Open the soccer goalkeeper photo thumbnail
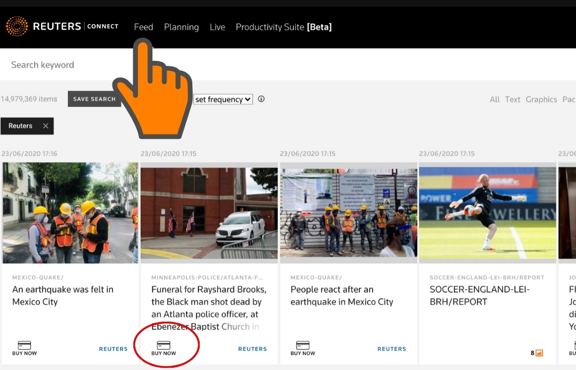The height and width of the screenshot is (370, 576). [487, 213]
